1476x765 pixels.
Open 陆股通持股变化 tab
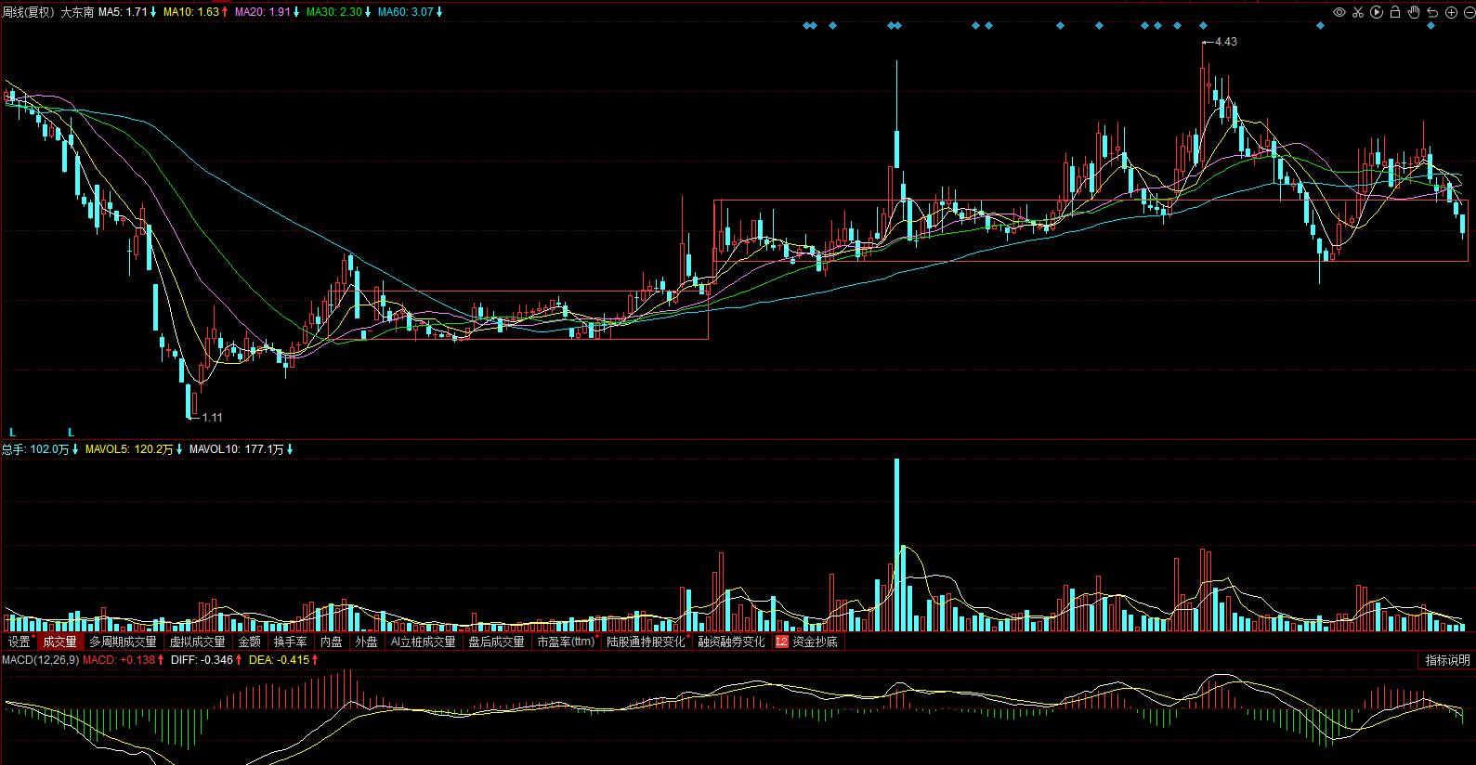[647, 642]
